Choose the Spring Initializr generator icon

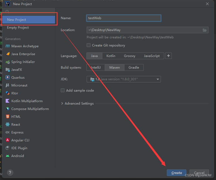click(x=8, y=62)
